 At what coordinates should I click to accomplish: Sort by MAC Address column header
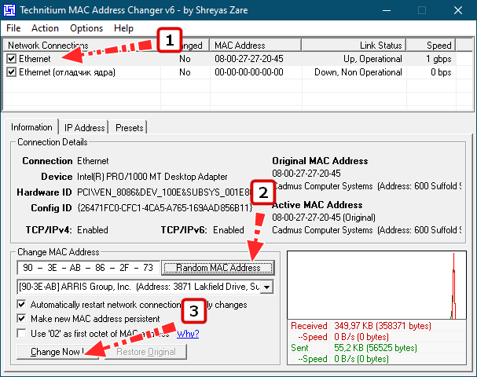(x=255, y=46)
